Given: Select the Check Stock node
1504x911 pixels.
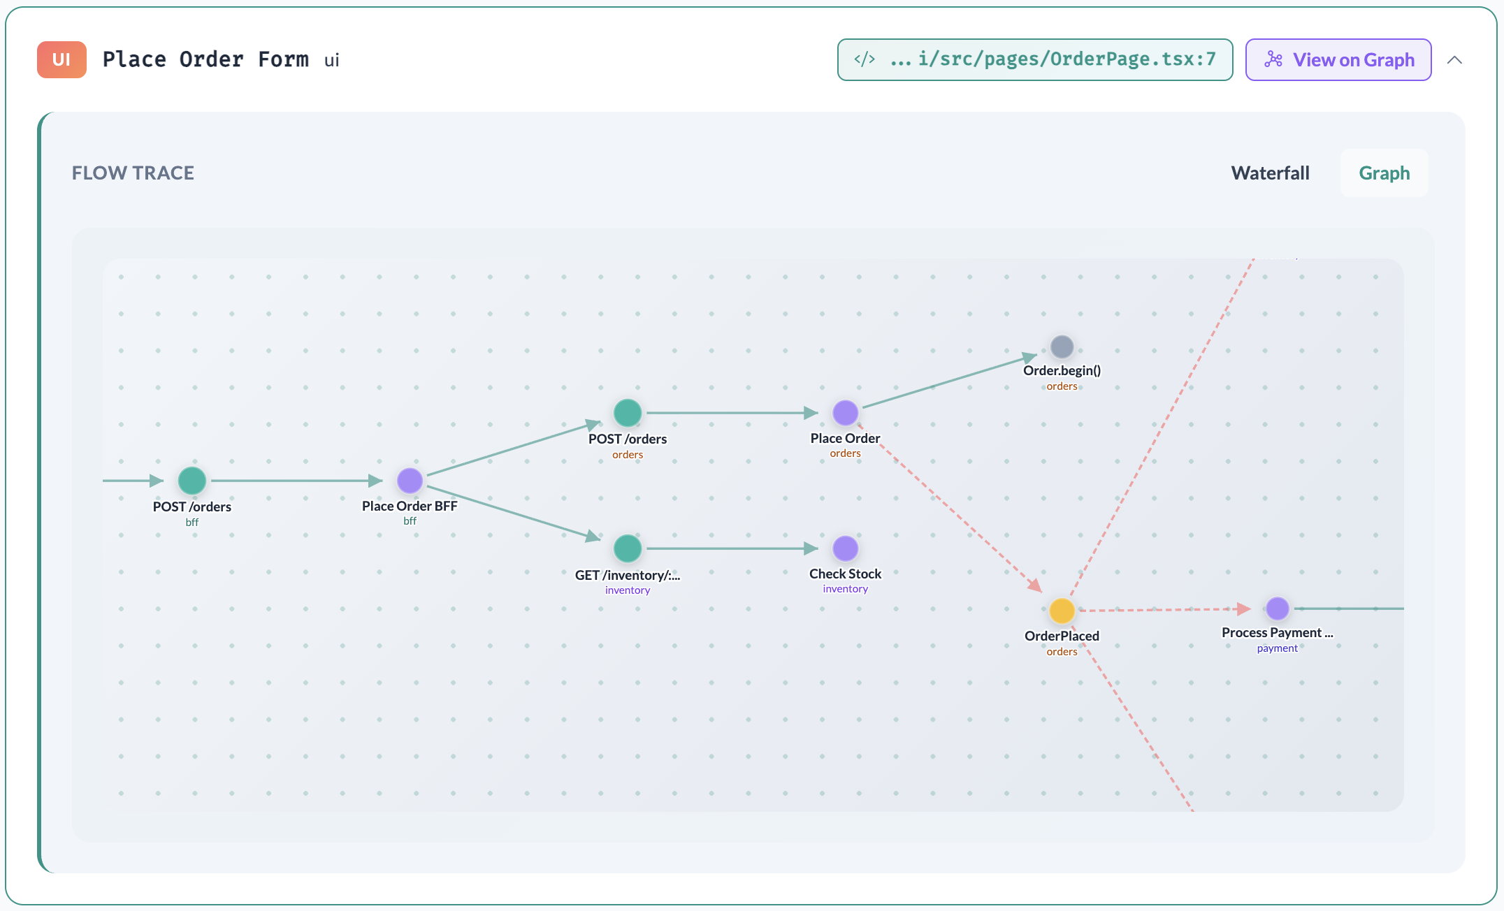Looking at the screenshot, I should (x=846, y=548).
